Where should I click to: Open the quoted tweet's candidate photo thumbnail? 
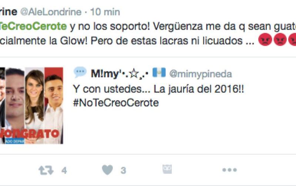pos(31,106)
